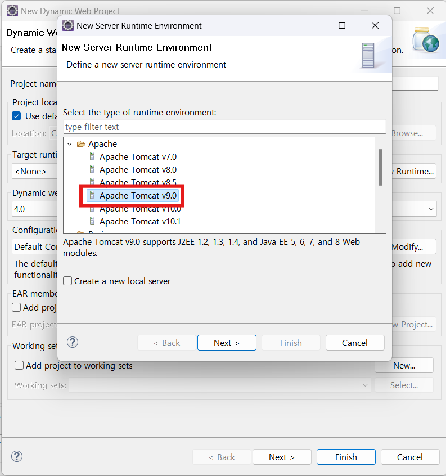Click the New Project... EAR button
The width and height of the screenshot is (446, 476).
click(414, 324)
